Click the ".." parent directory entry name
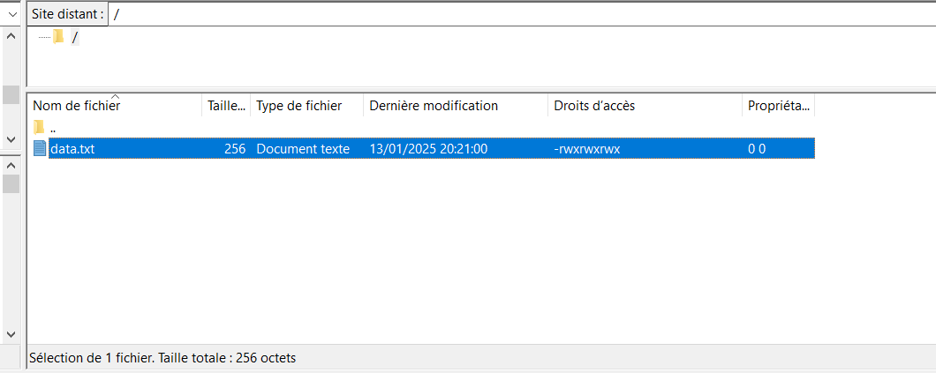936x373 pixels. (53, 128)
